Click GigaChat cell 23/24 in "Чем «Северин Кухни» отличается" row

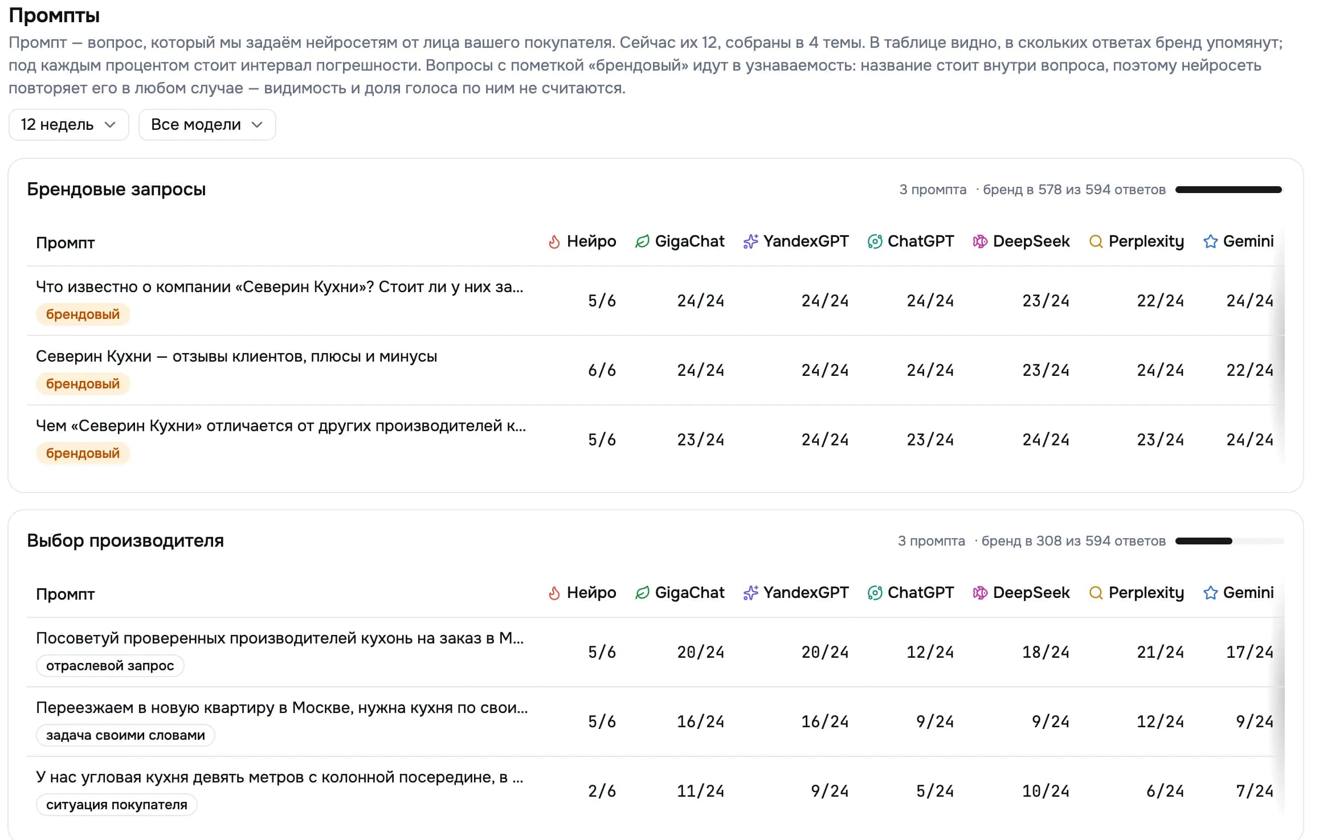point(700,440)
